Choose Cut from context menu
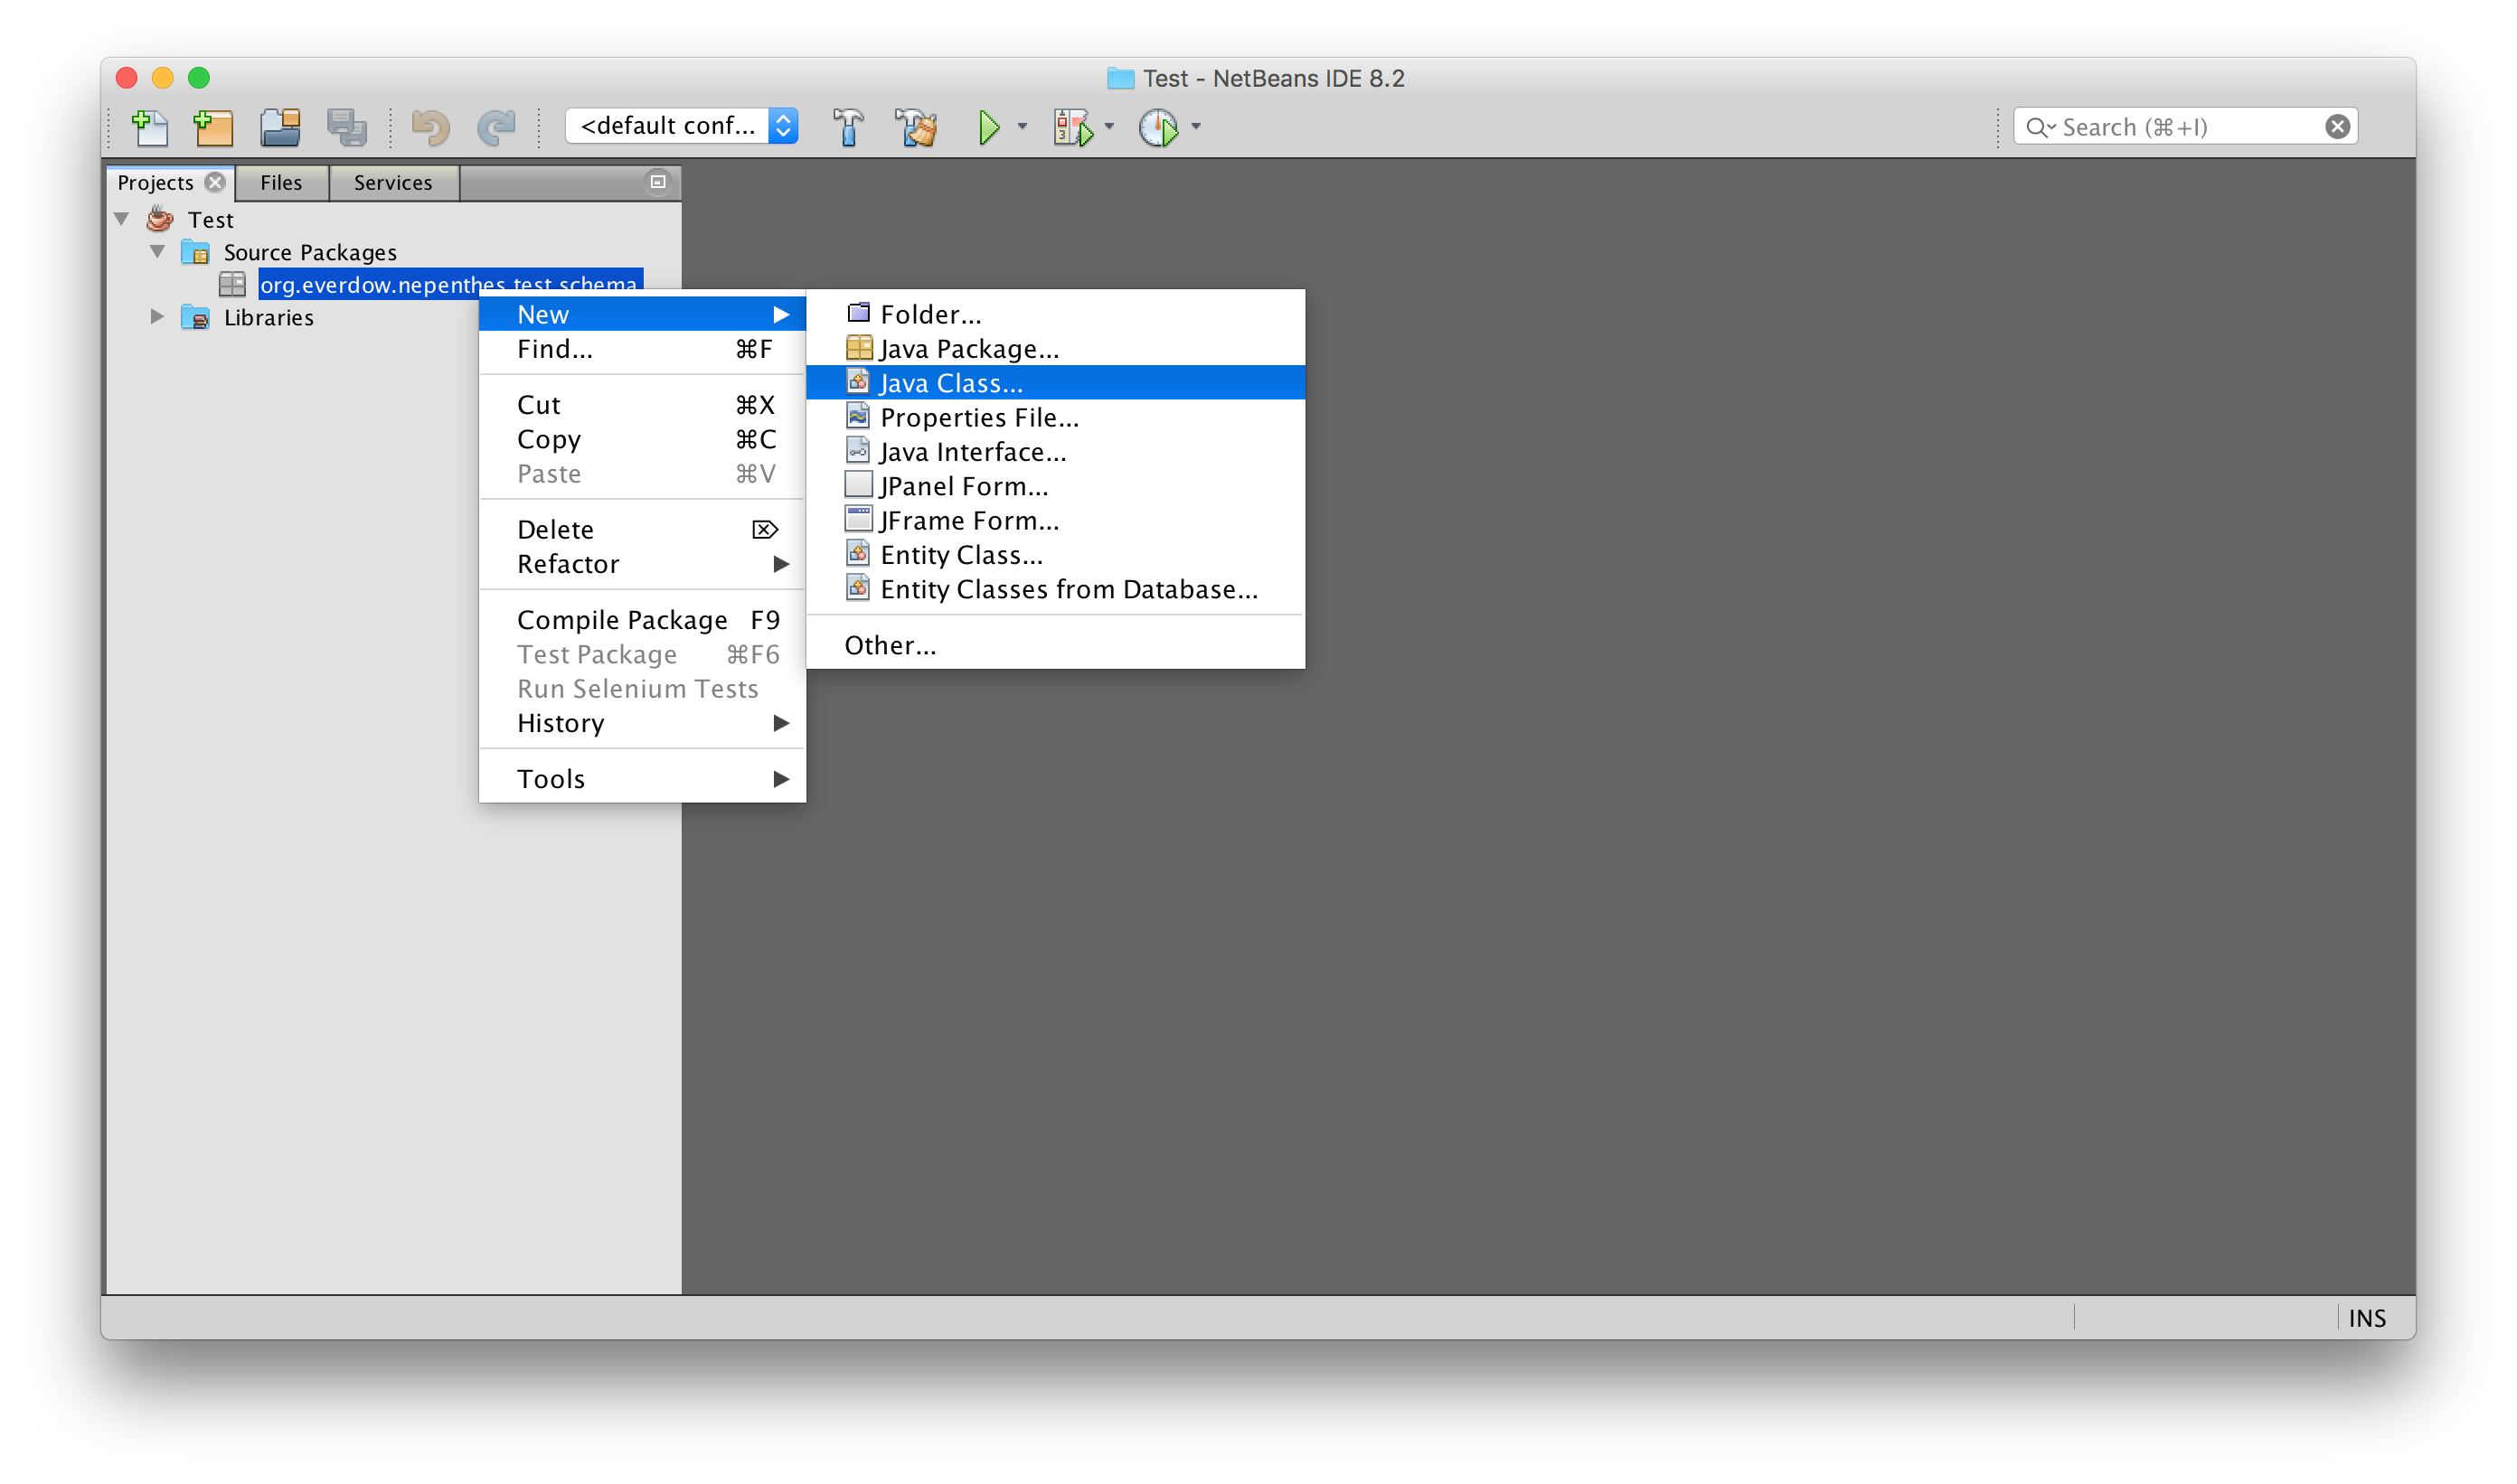 642,405
